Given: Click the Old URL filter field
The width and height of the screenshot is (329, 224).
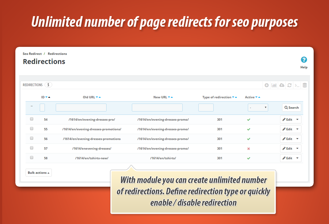Looking at the screenshot, I should click(x=81, y=108).
